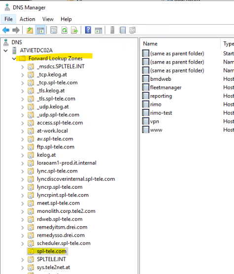Click the www record icon

click(145, 130)
